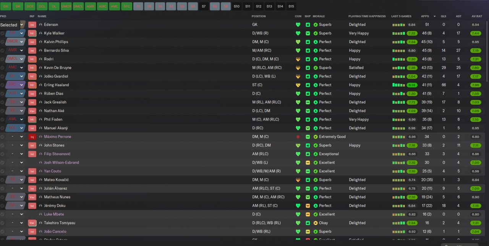Click Jack Grealish's last 5 games form bars
489x246 pixels.
(x=398, y=102)
